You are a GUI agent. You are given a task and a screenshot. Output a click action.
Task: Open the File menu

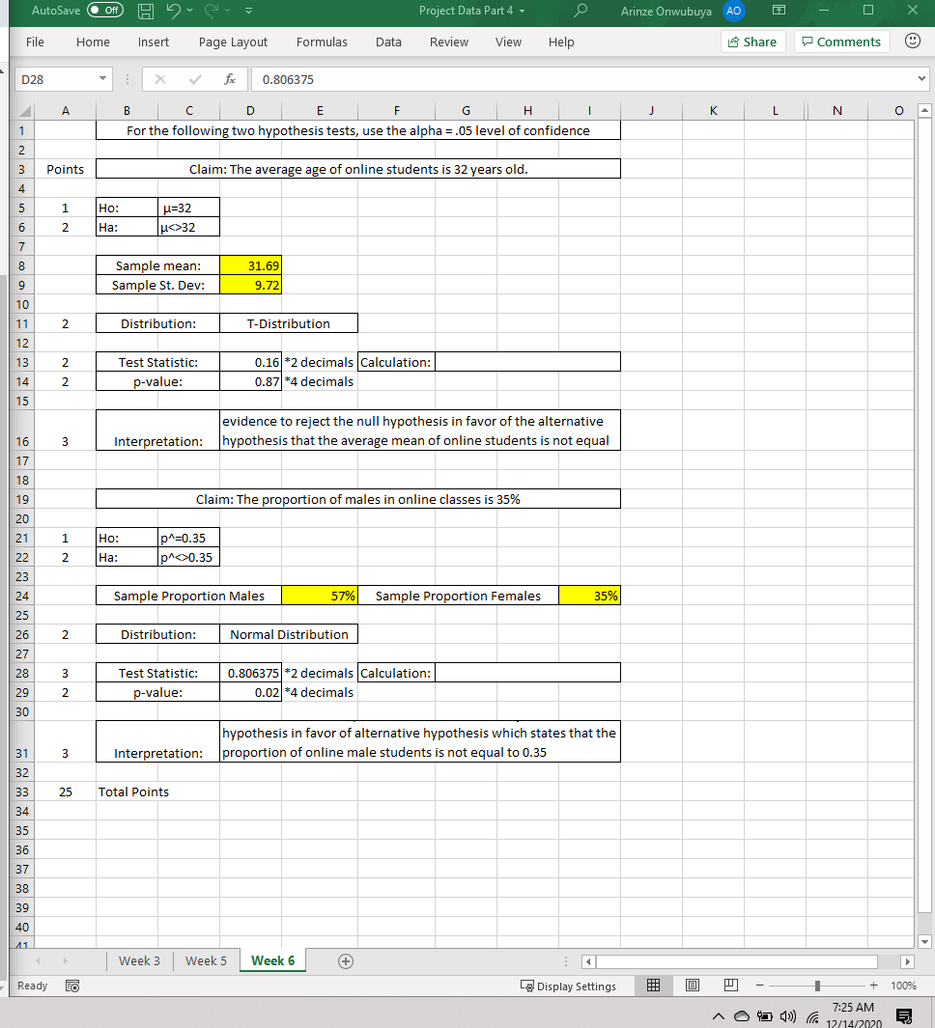(x=35, y=42)
